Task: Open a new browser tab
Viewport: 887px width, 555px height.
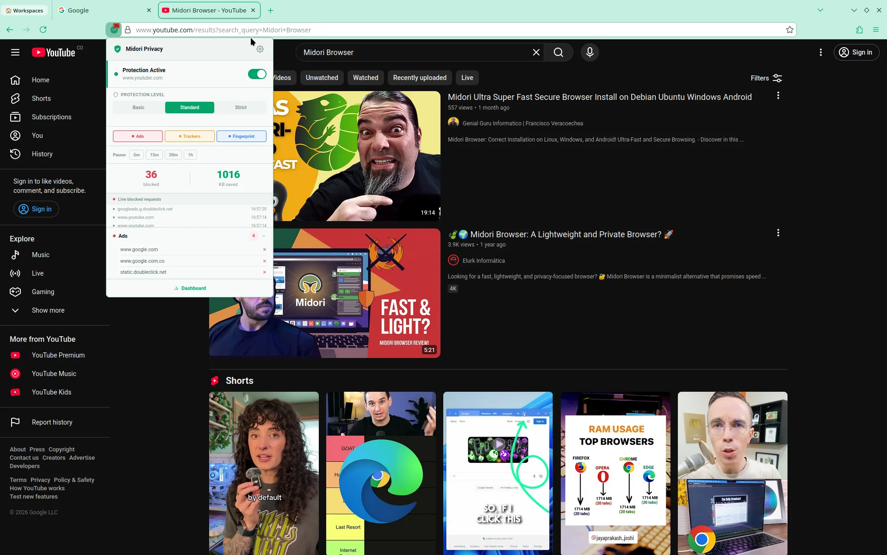Action: (271, 10)
